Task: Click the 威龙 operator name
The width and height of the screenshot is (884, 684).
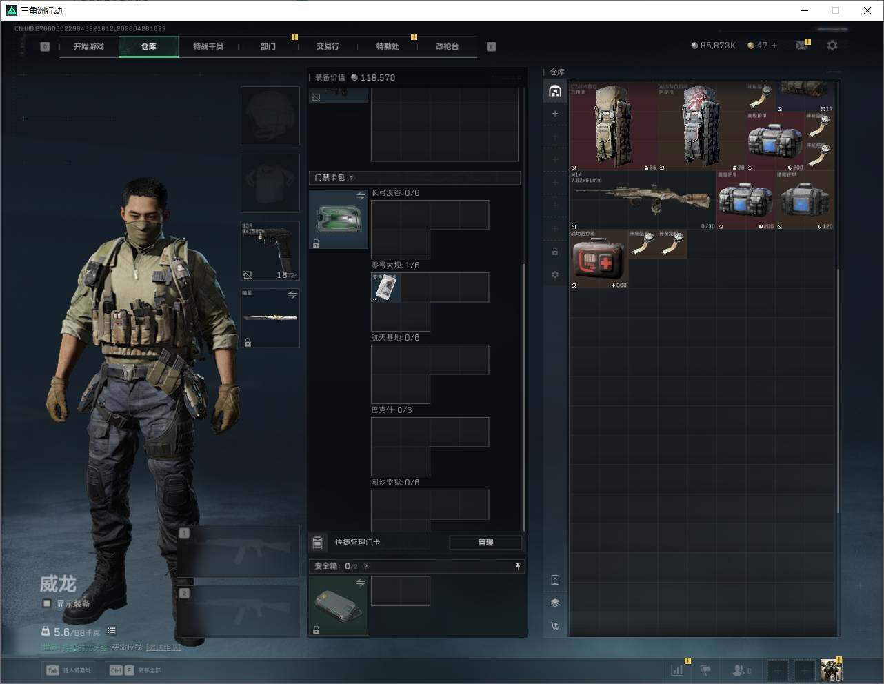Action: click(58, 584)
